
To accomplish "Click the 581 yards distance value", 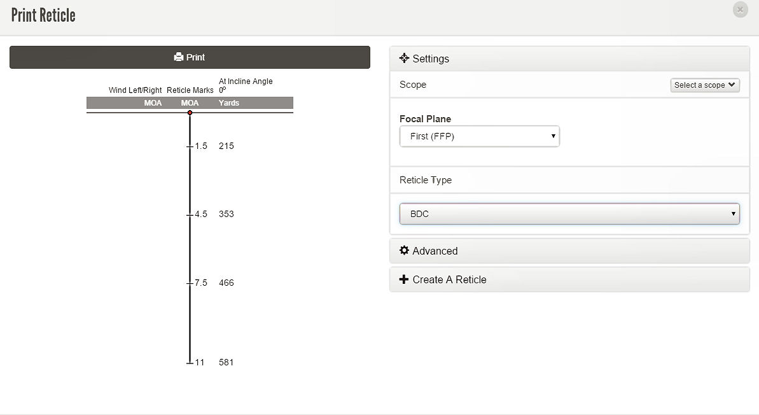I will tap(226, 363).
